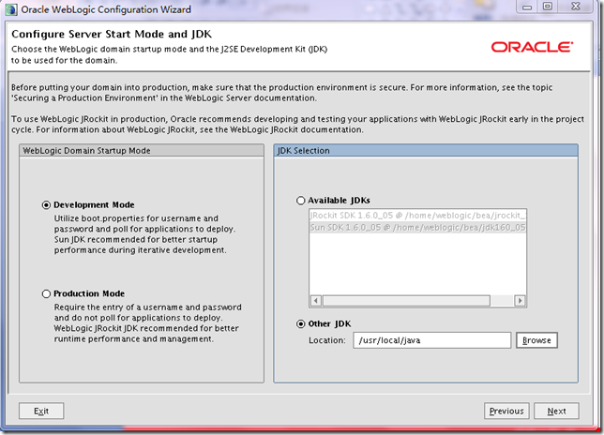Choose the Other JDK option
This screenshot has width=604, height=435.
coord(300,324)
